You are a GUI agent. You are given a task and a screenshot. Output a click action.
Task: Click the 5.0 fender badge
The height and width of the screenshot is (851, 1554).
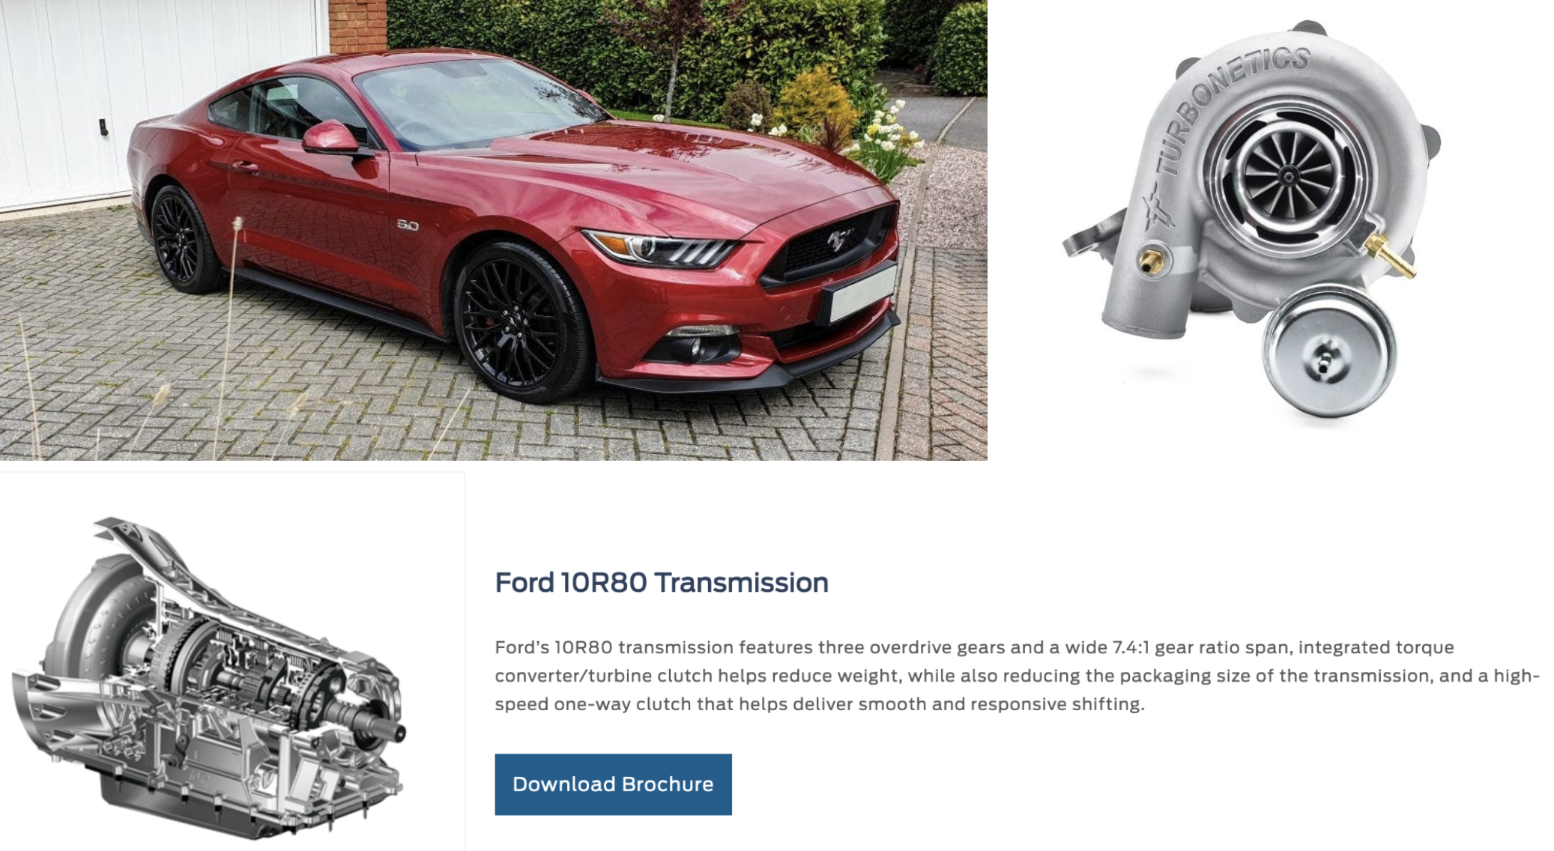point(408,225)
